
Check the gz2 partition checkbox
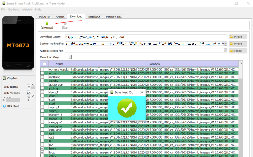(42, 137)
